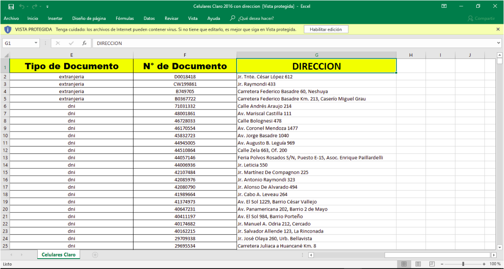Click the New Sheet plus icon
The height and width of the screenshot is (269, 504).
95,255
